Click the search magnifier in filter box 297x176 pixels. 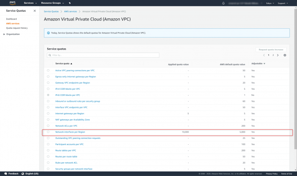50,55
